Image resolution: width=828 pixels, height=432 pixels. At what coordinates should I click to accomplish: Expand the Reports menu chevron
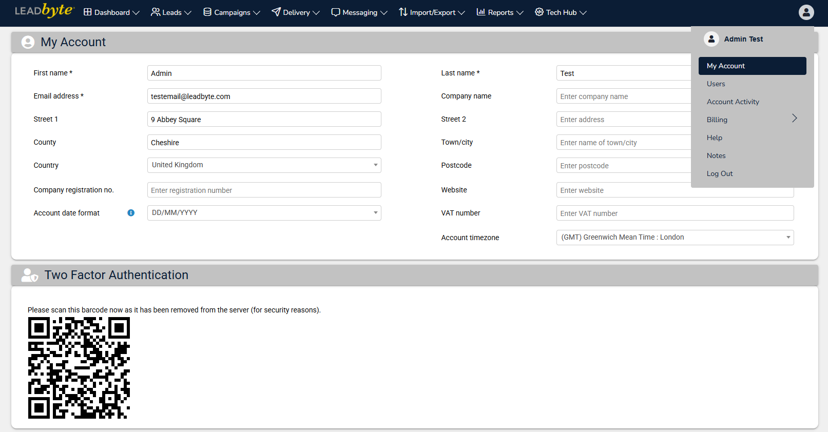point(520,13)
